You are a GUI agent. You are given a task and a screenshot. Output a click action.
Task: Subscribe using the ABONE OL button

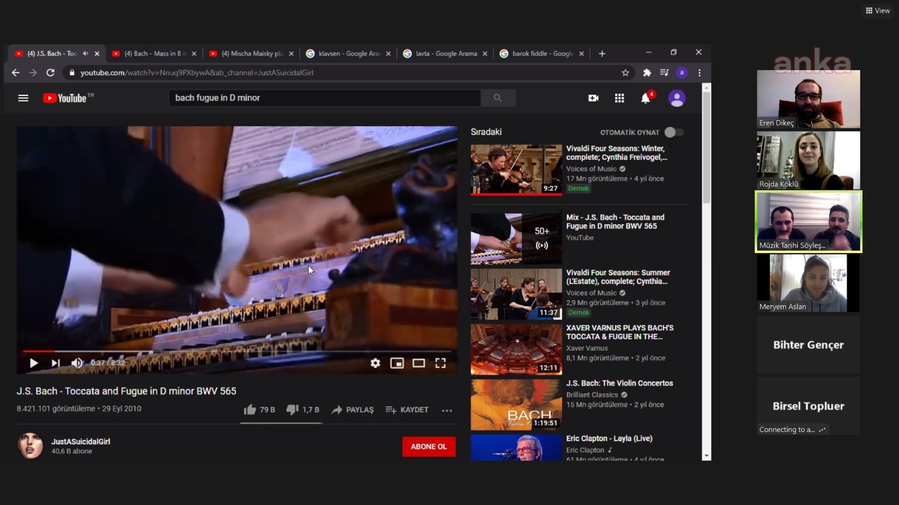[x=429, y=447]
